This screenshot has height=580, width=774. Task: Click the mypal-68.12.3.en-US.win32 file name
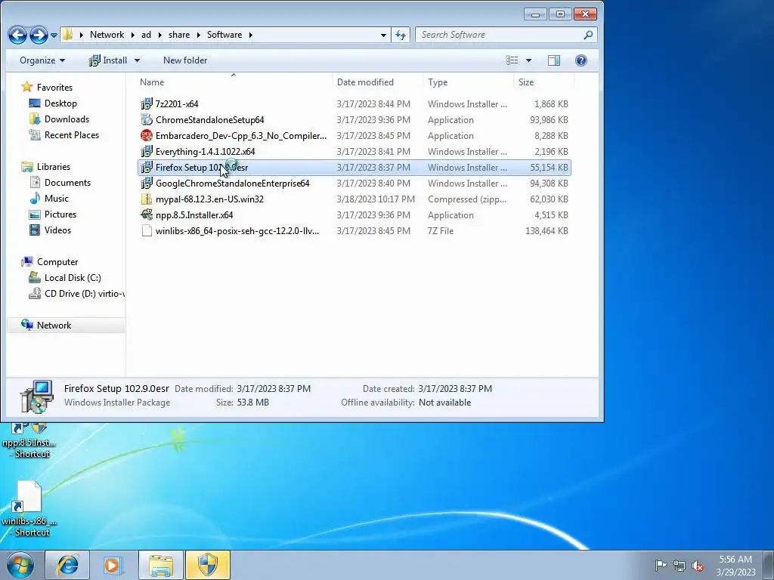coord(209,199)
